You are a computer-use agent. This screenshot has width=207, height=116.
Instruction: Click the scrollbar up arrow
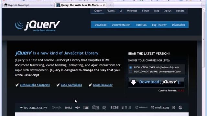click(203, 10)
